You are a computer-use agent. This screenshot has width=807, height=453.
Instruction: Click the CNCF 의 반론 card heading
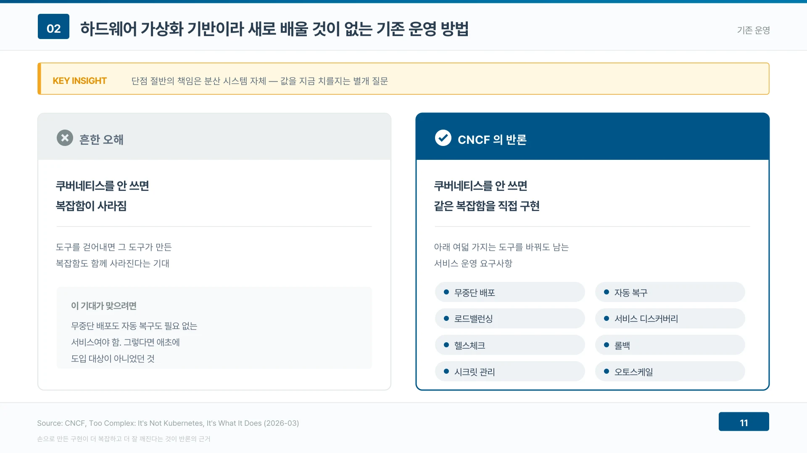coord(492,139)
